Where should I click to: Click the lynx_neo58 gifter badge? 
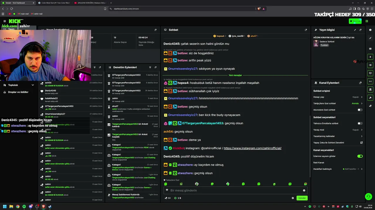click(x=236, y=36)
